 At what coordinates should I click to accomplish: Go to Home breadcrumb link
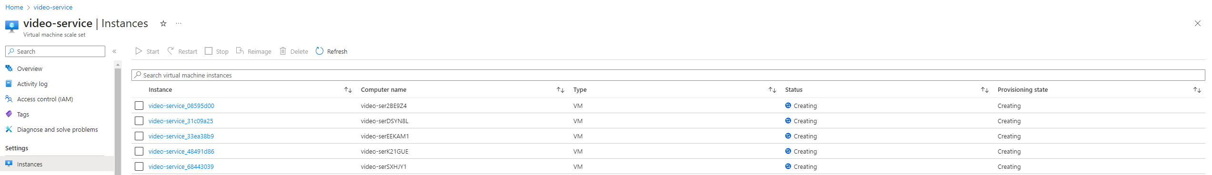[14, 7]
